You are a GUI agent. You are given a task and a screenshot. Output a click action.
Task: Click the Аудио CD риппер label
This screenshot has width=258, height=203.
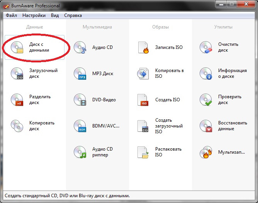pyautogui.click(x=102, y=152)
